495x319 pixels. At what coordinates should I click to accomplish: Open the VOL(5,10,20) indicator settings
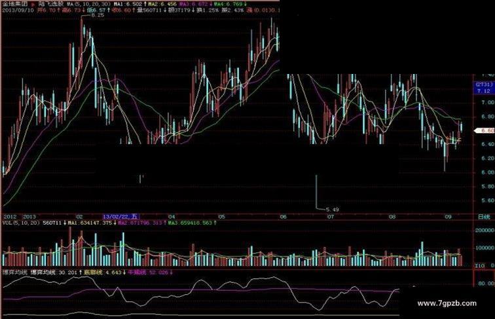[21, 223]
